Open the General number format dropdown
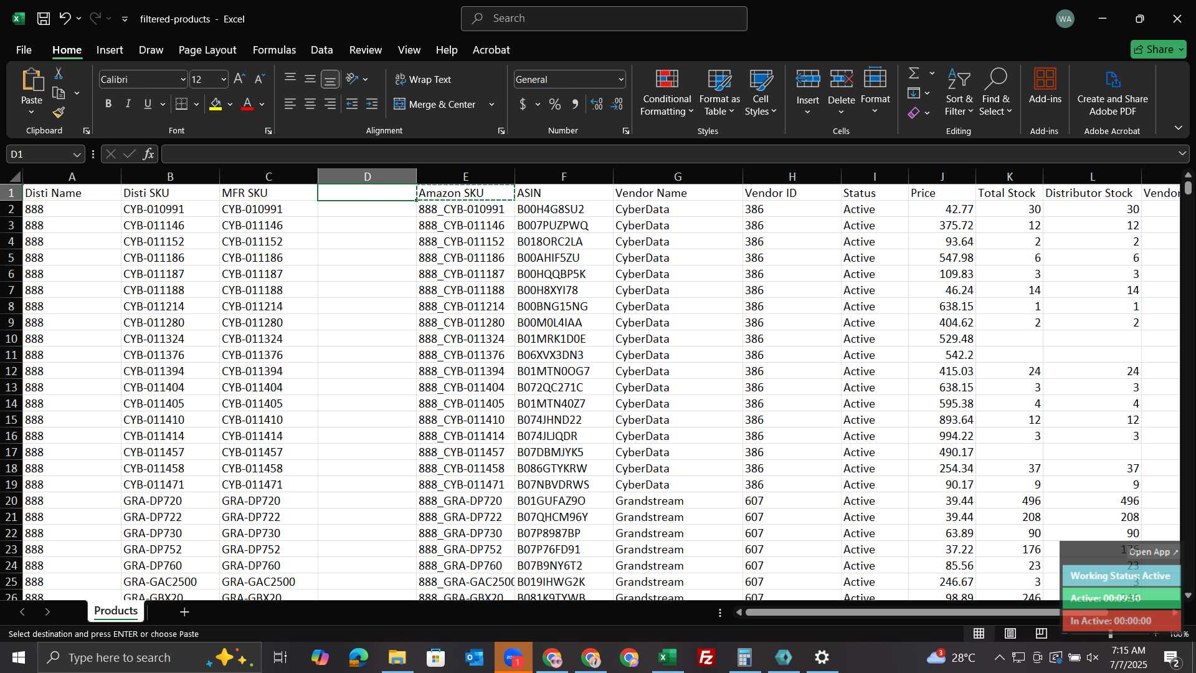Screen dimensions: 1196x673 (x=621, y=80)
